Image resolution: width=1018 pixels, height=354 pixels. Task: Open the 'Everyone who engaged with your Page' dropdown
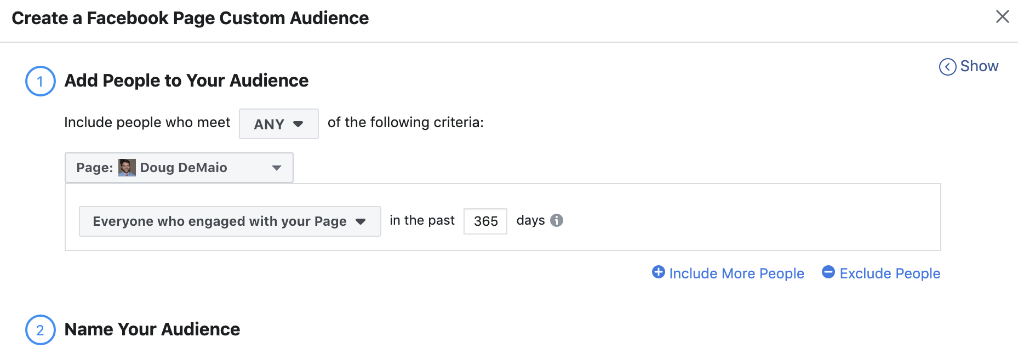tap(230, 221)
